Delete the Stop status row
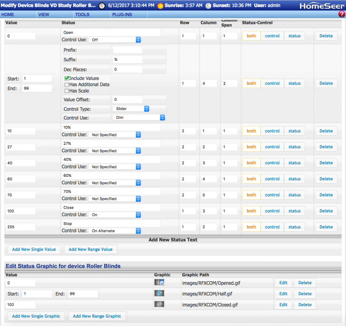The image size is (346, 326). (326, 227)
